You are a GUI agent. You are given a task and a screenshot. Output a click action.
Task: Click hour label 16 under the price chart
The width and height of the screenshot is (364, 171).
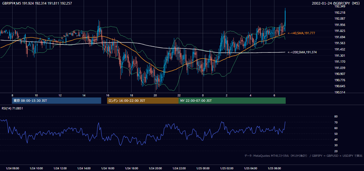tap(107, 95)
